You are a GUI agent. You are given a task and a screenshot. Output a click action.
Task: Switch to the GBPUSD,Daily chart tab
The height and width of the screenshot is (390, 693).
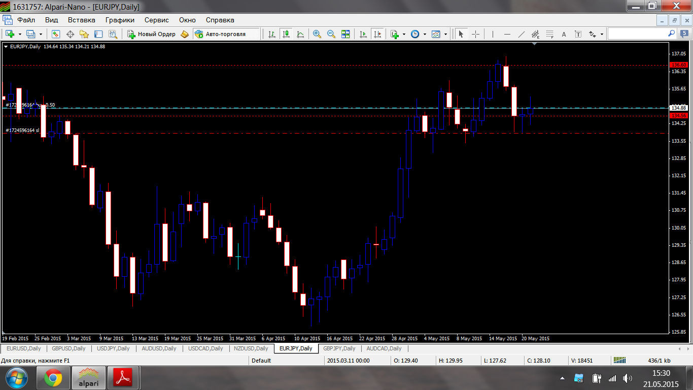tap(68, 348)
